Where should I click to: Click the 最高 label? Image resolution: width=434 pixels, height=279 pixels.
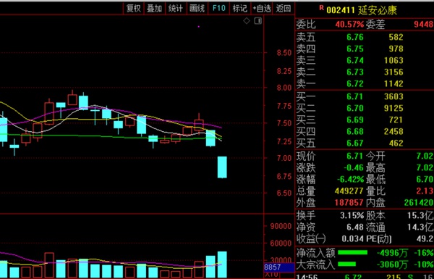point(375,168)
